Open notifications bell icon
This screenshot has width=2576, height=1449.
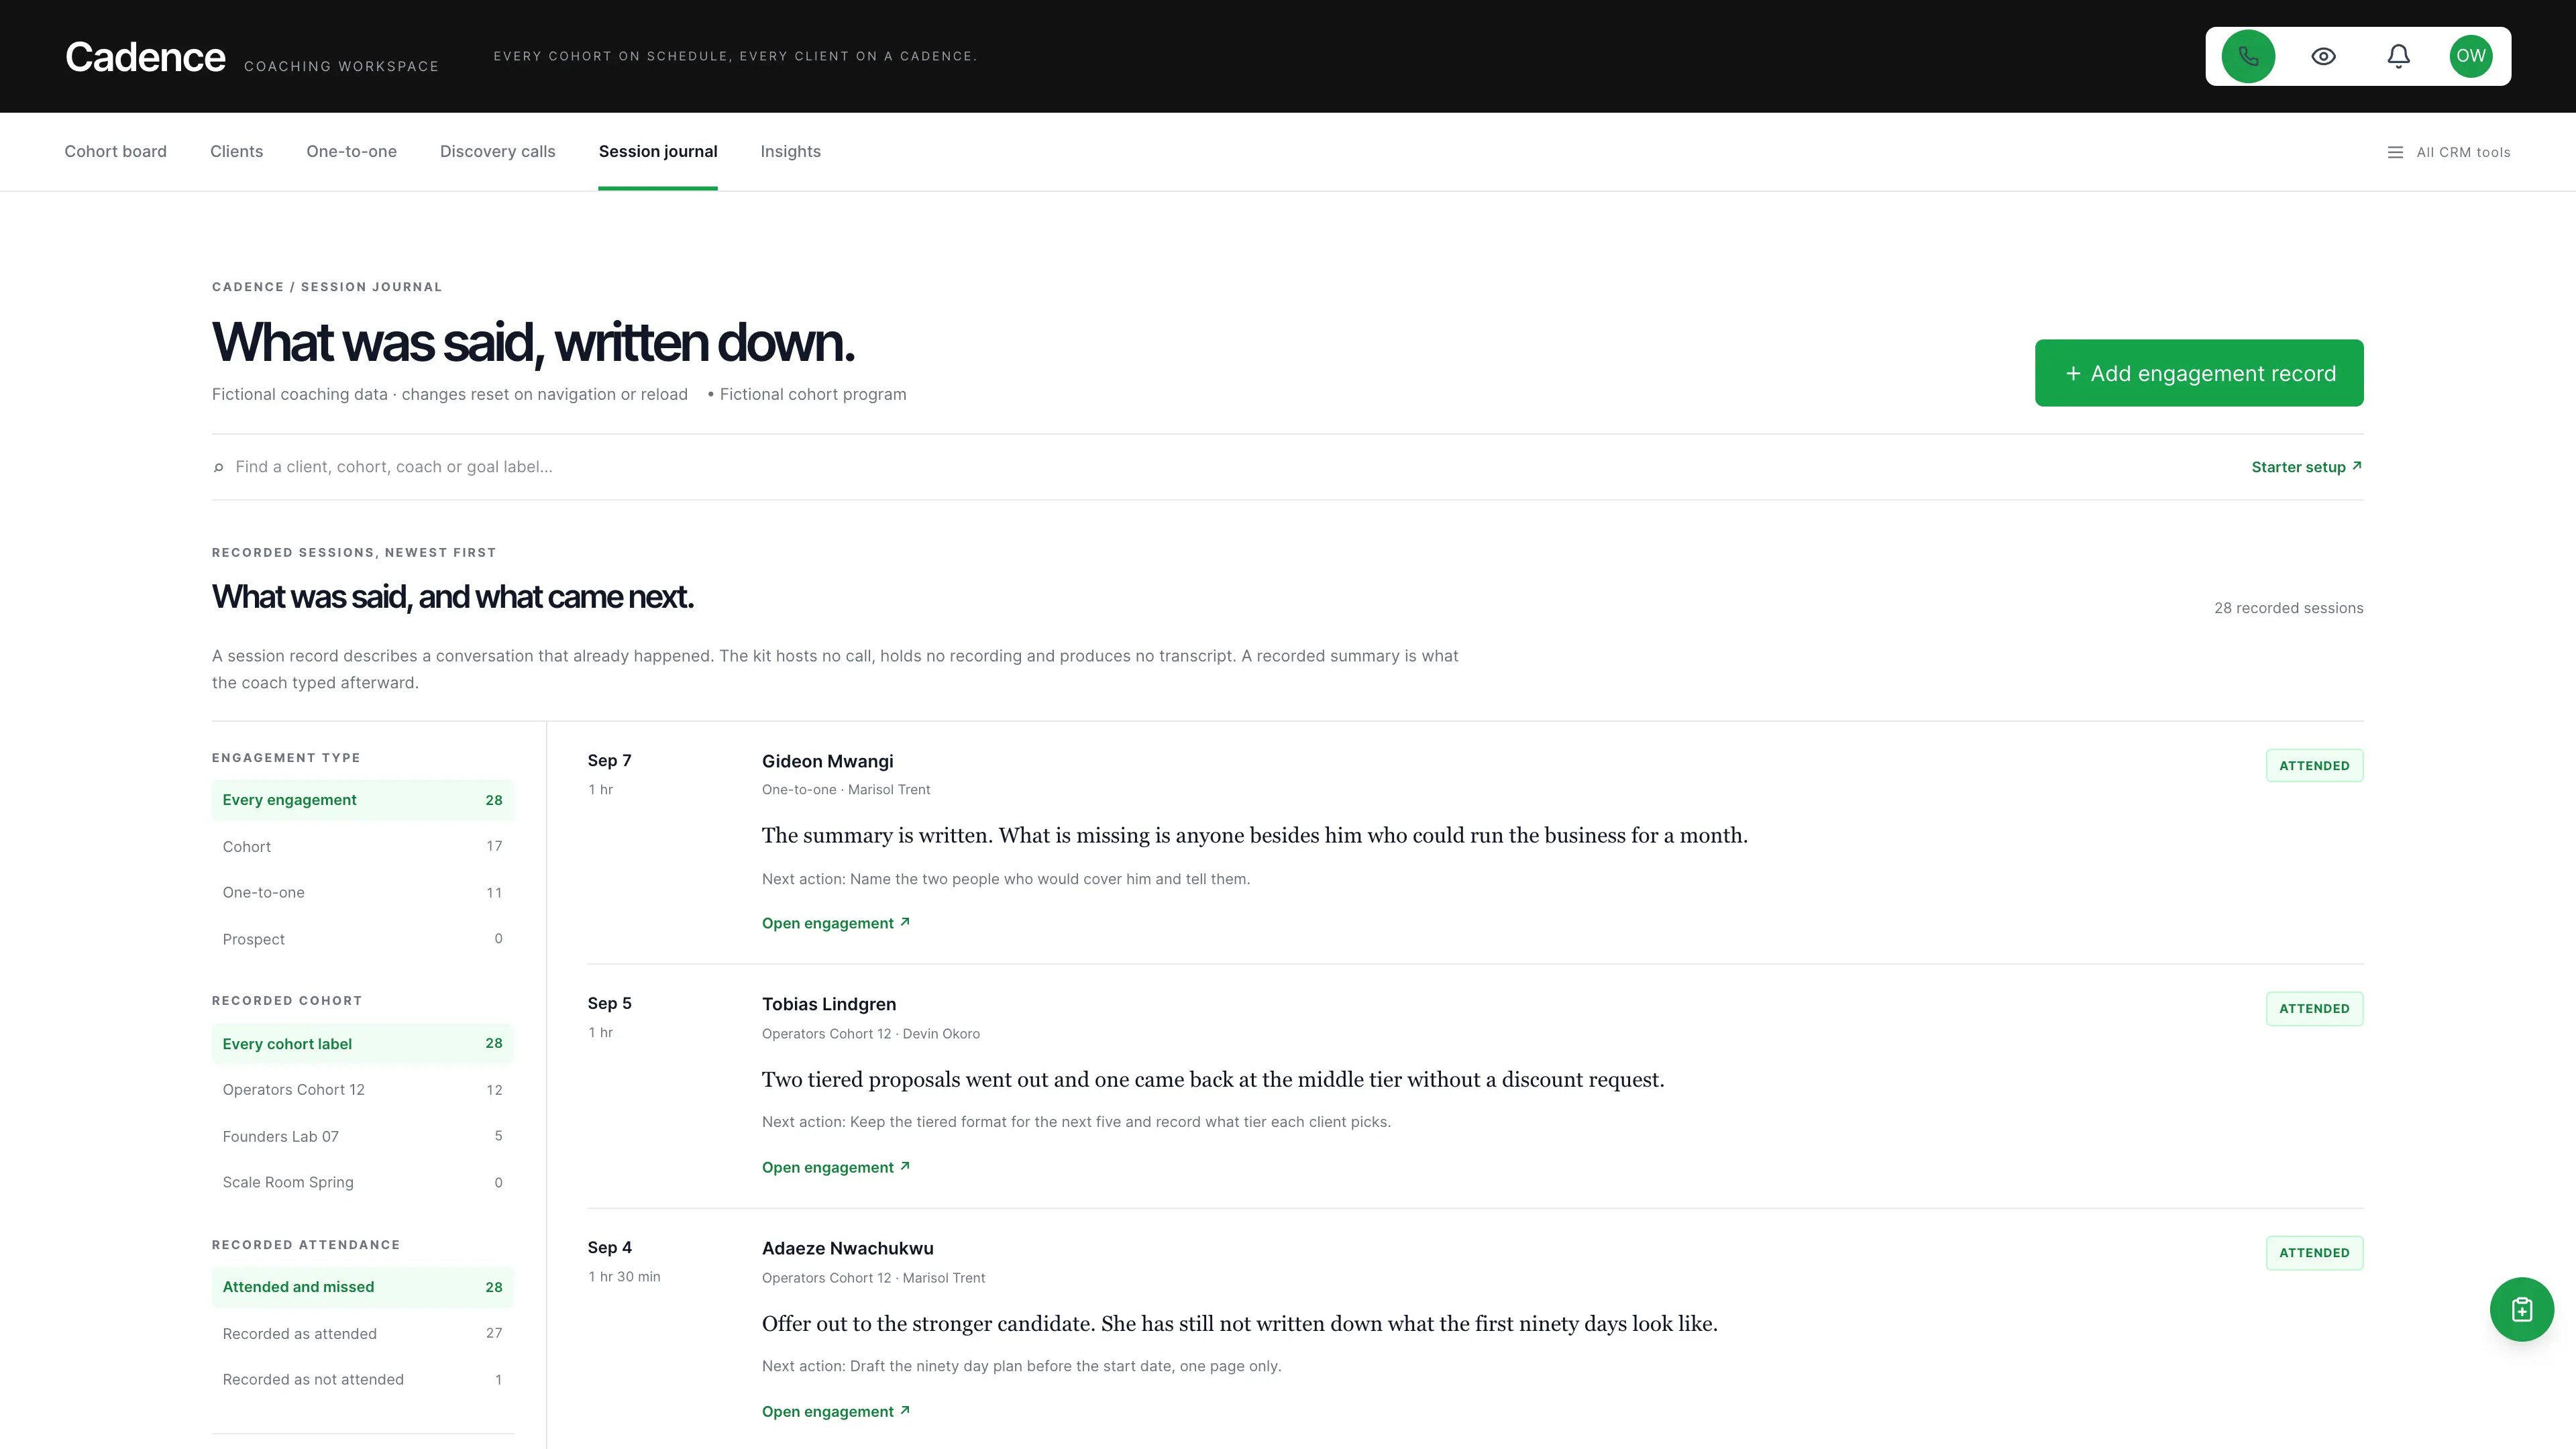(x=2398, y=56)
